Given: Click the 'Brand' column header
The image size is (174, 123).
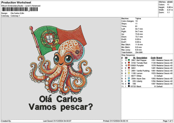Looking at the screenshot, I should (159, 58).
